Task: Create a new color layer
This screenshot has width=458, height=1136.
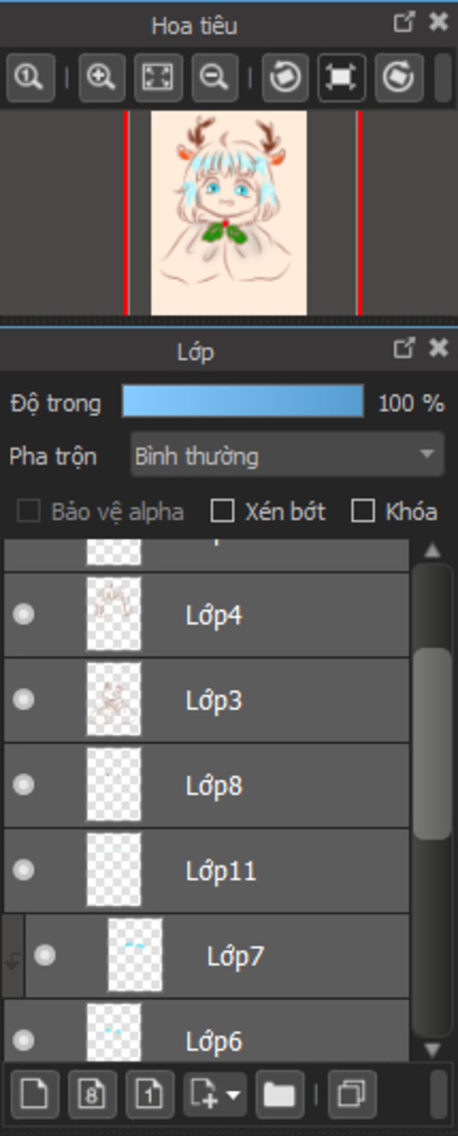Action: pyautogui.click(x=35, y=1094)
